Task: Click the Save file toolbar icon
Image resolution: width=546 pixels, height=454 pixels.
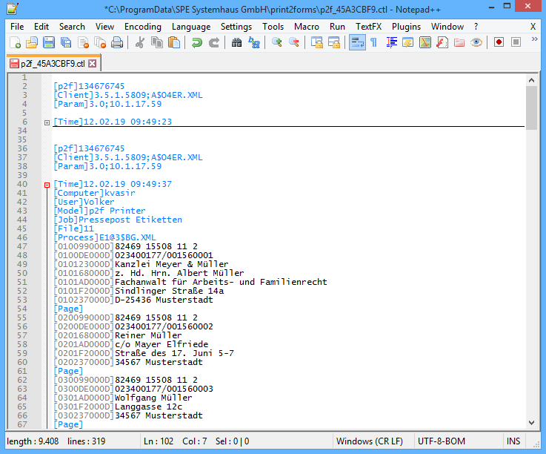Action: pos(49,42)
